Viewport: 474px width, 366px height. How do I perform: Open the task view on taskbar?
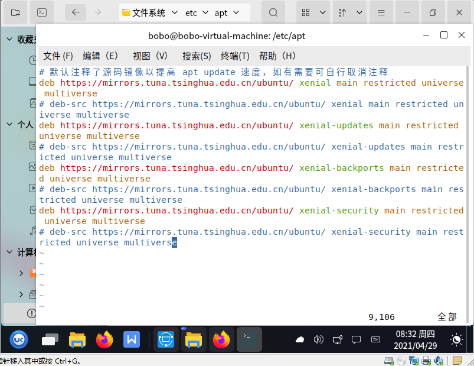50,339
